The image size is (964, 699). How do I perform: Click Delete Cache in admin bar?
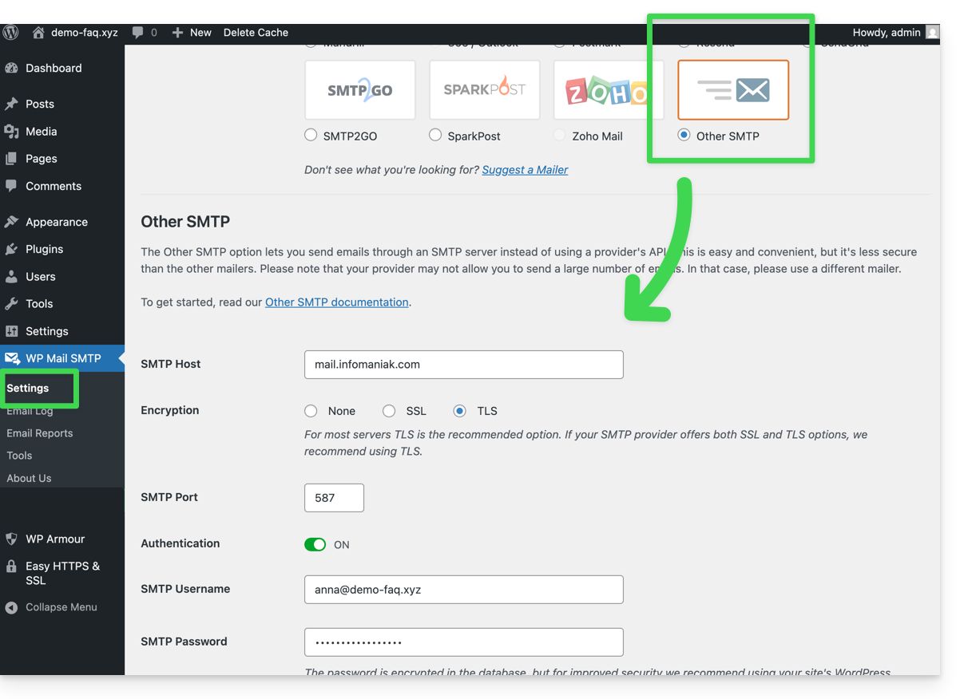click(x=256, y=33)
